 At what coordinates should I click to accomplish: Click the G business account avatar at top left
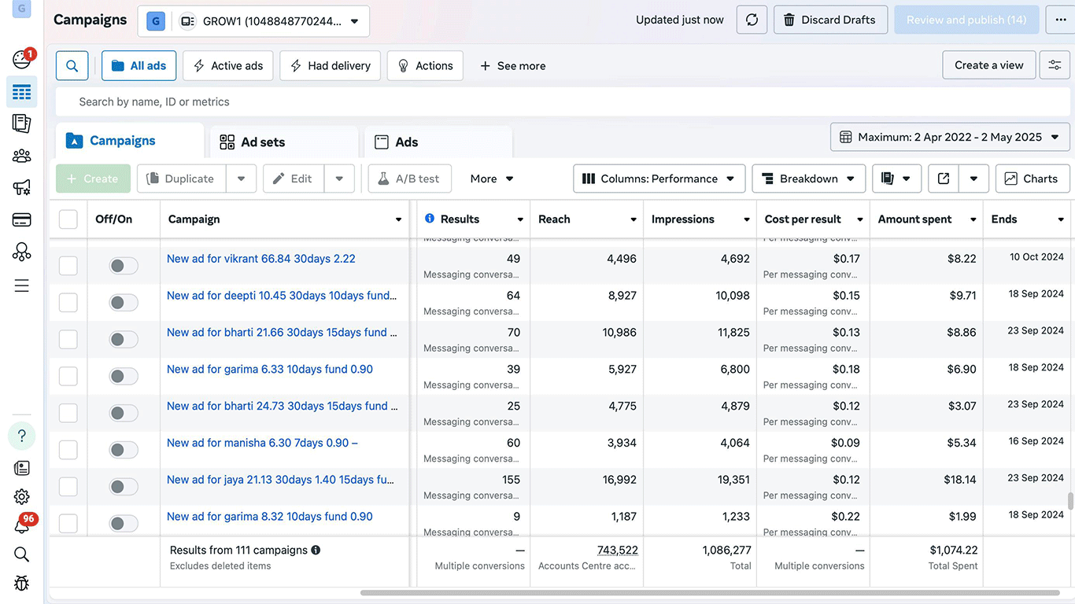[21, 9]
